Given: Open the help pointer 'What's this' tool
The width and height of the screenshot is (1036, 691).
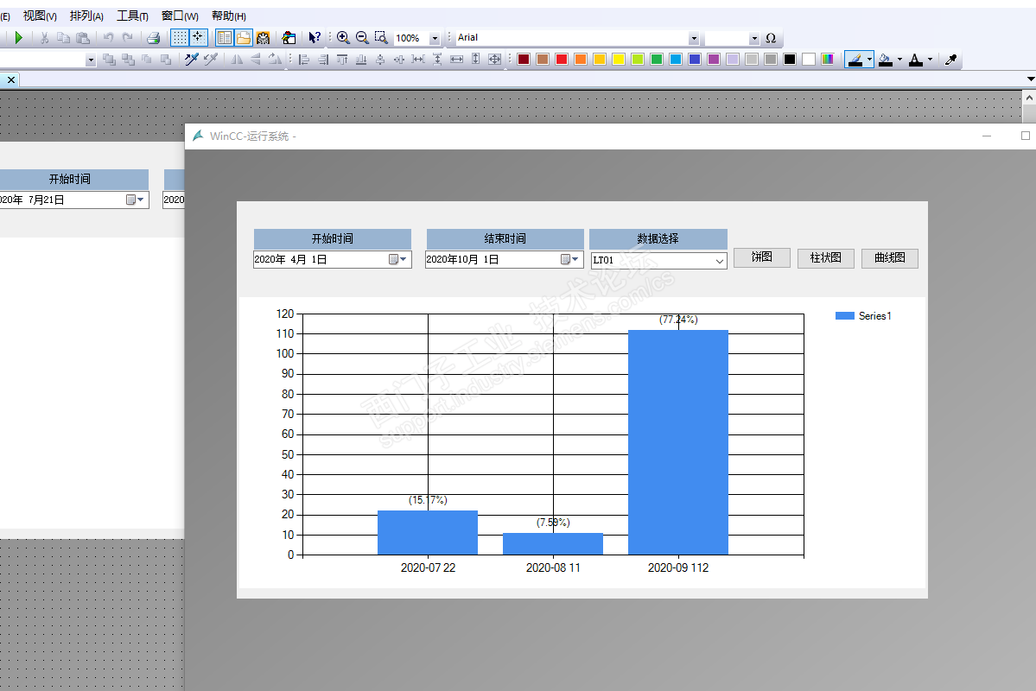Looking at the screenshot, I should (315, 38).
